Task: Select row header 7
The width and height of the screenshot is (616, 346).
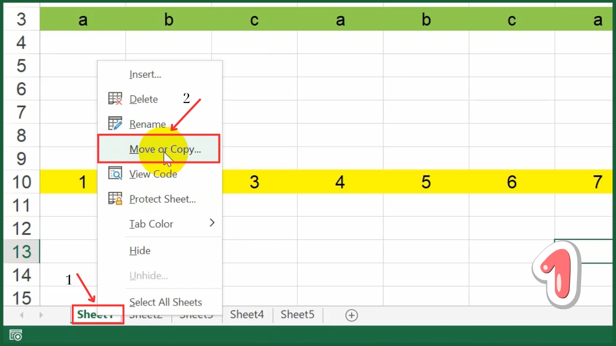Action: (21, 112)
